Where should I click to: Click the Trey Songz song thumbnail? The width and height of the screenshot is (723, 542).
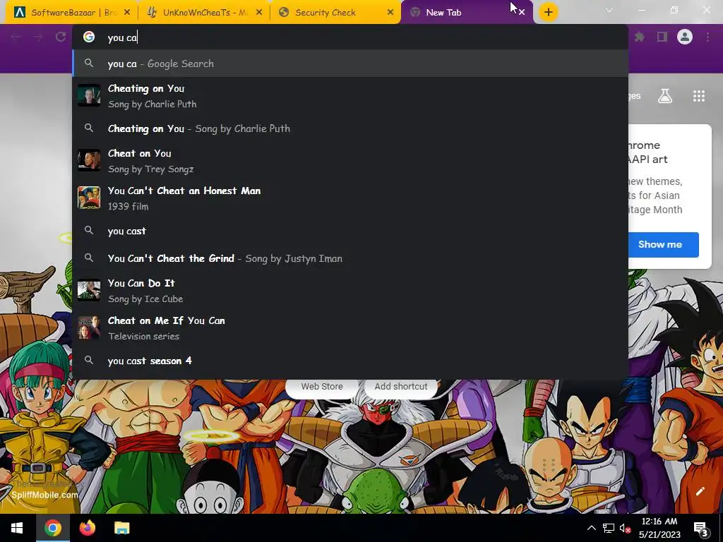89,160
